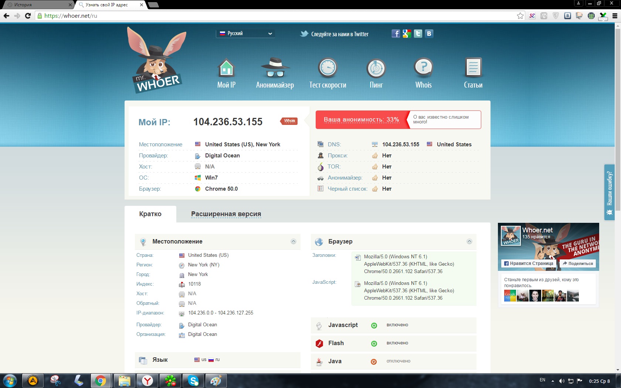Open the Русский language dropdown
Screen dimensions: 621x388
click(245, 34)
